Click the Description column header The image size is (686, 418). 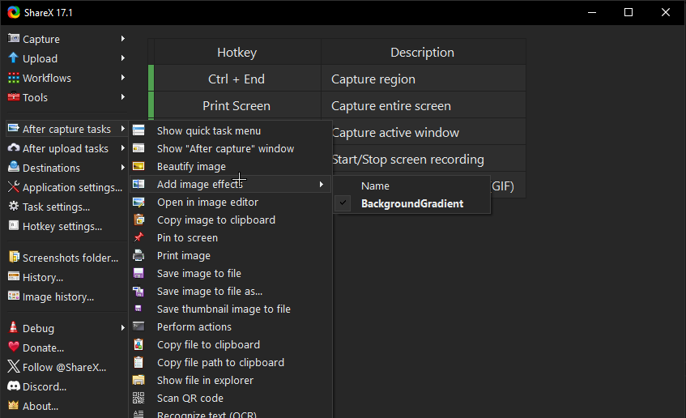[x=423, y=52]
